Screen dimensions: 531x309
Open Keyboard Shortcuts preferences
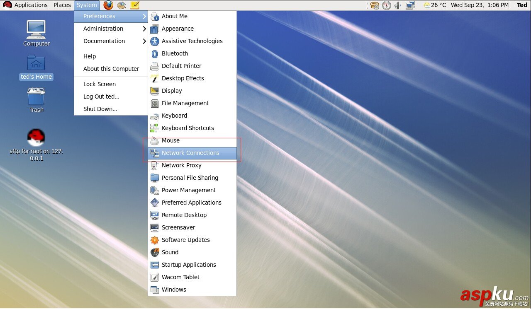[x=192, y=128]
